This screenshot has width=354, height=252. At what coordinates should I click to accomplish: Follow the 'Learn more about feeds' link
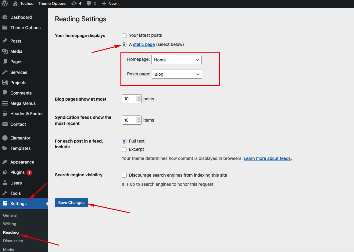tap(267, 158)
